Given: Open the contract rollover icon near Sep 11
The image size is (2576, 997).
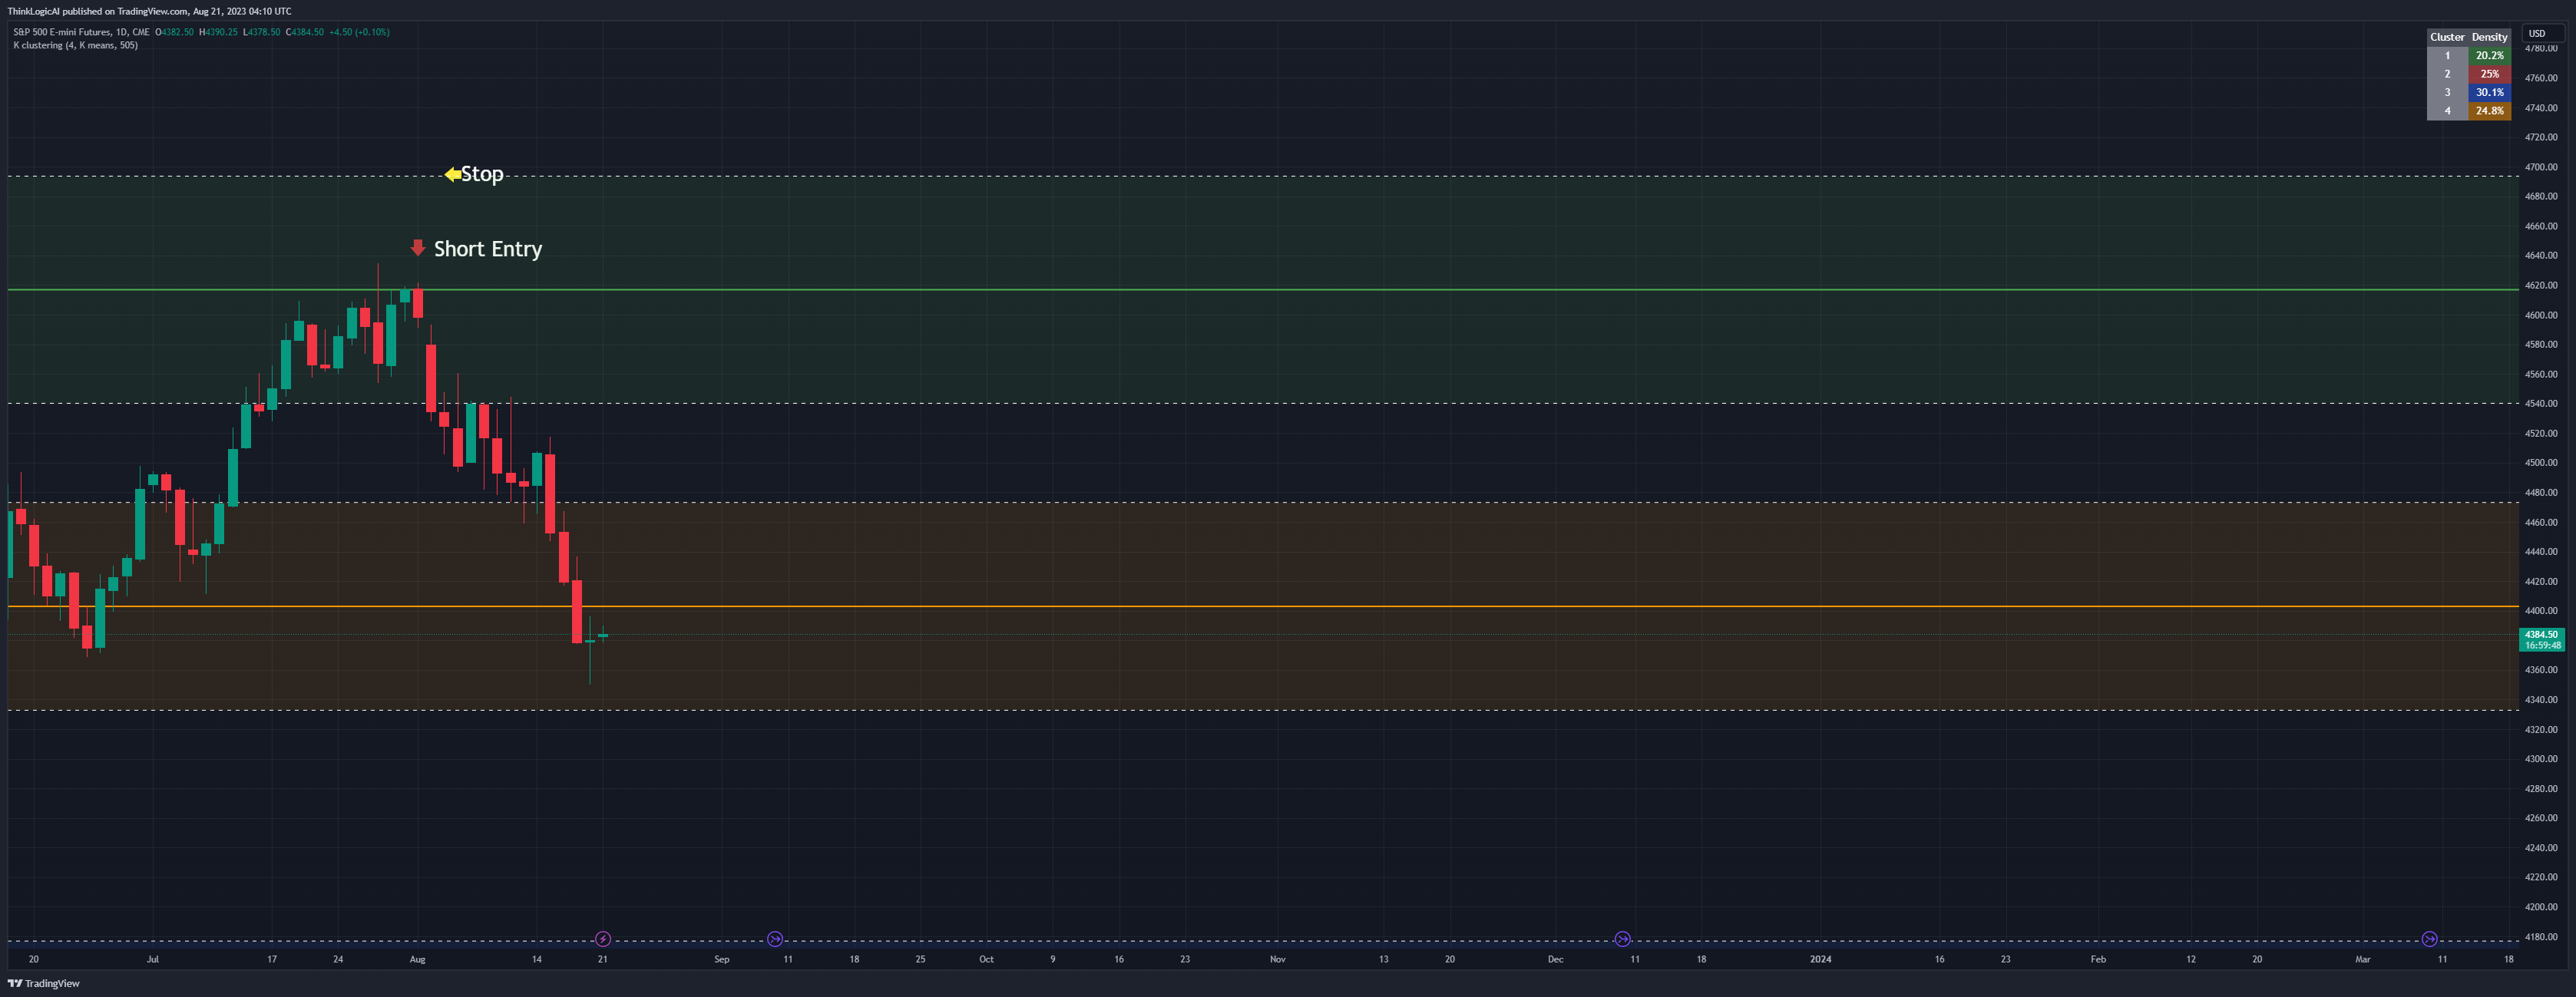Looking at the screenshot, I should point(775,939).
